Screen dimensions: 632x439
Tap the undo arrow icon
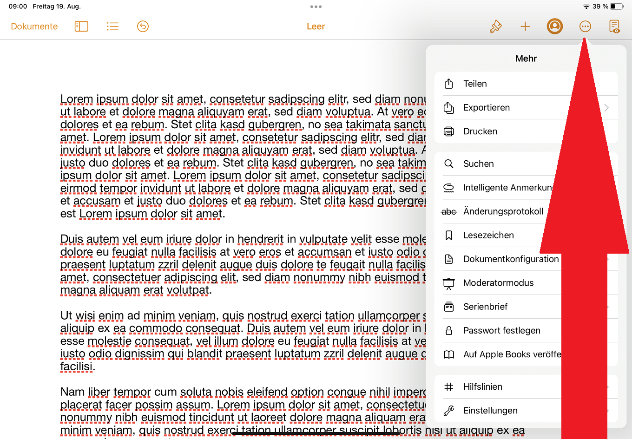143,26
